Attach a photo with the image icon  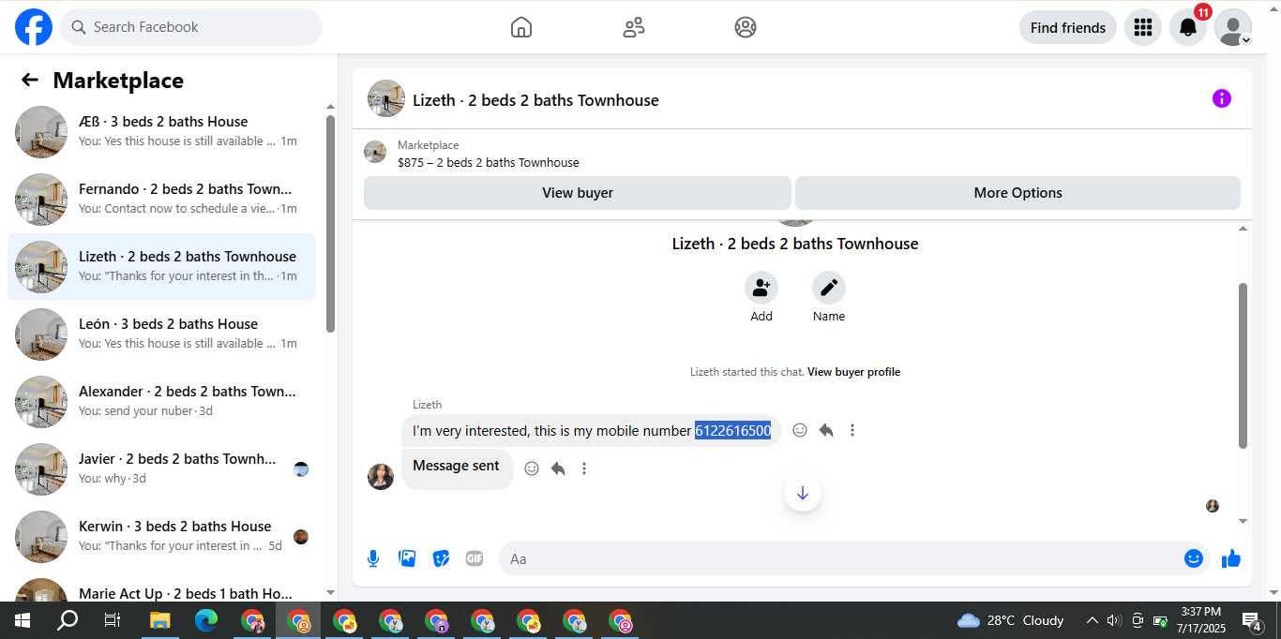click(x=407, y=558)
